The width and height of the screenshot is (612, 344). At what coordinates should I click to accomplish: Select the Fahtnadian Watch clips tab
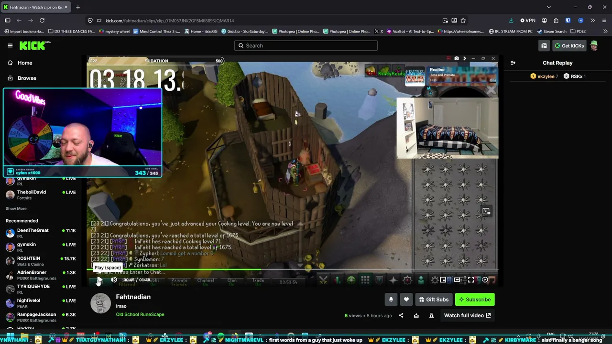36,7
